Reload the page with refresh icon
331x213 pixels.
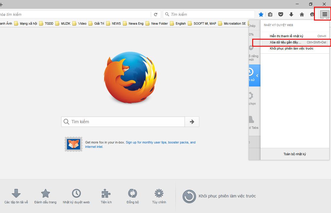click(156, 14)
